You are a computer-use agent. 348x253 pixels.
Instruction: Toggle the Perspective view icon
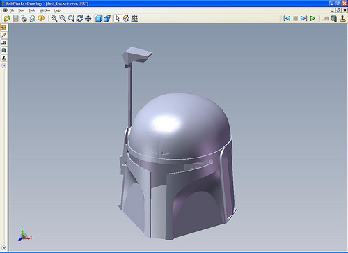107,18
